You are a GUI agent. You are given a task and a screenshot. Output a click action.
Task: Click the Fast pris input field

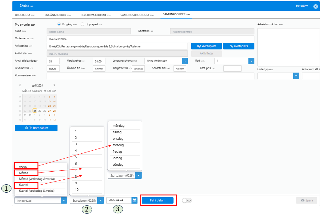pyautogui.click(x=232, y=68)
